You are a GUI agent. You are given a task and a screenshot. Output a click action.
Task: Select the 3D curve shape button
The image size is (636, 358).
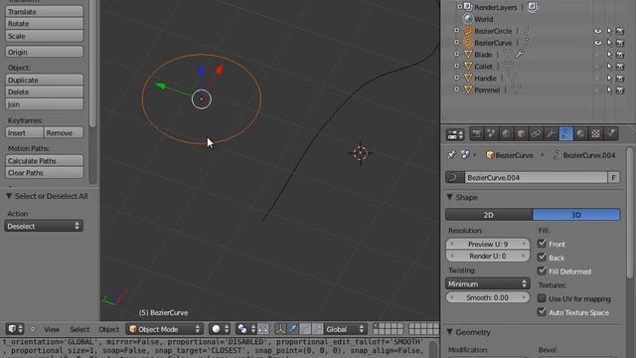(576, 215)
